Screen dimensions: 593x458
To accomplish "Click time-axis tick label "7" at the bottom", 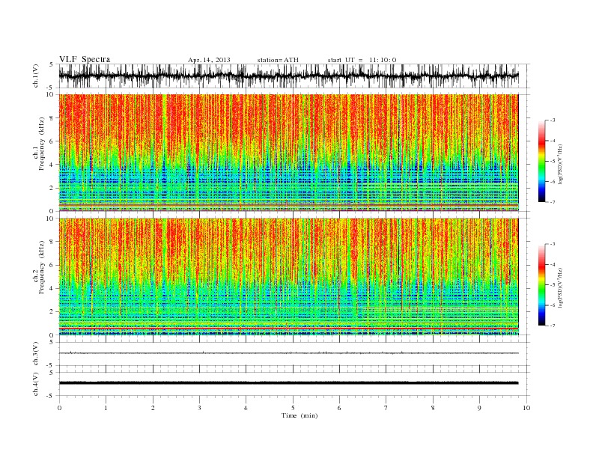I will pyautogui.click(x=386, y=408).
